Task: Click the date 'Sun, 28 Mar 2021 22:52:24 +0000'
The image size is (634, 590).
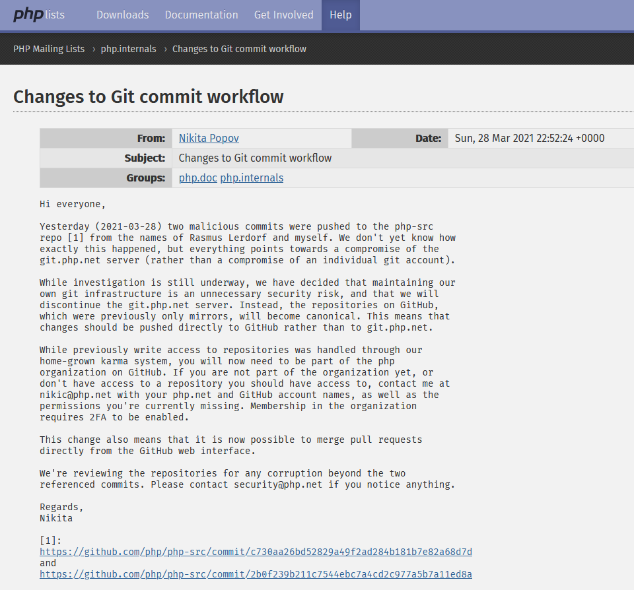Action: click(530, 138)
